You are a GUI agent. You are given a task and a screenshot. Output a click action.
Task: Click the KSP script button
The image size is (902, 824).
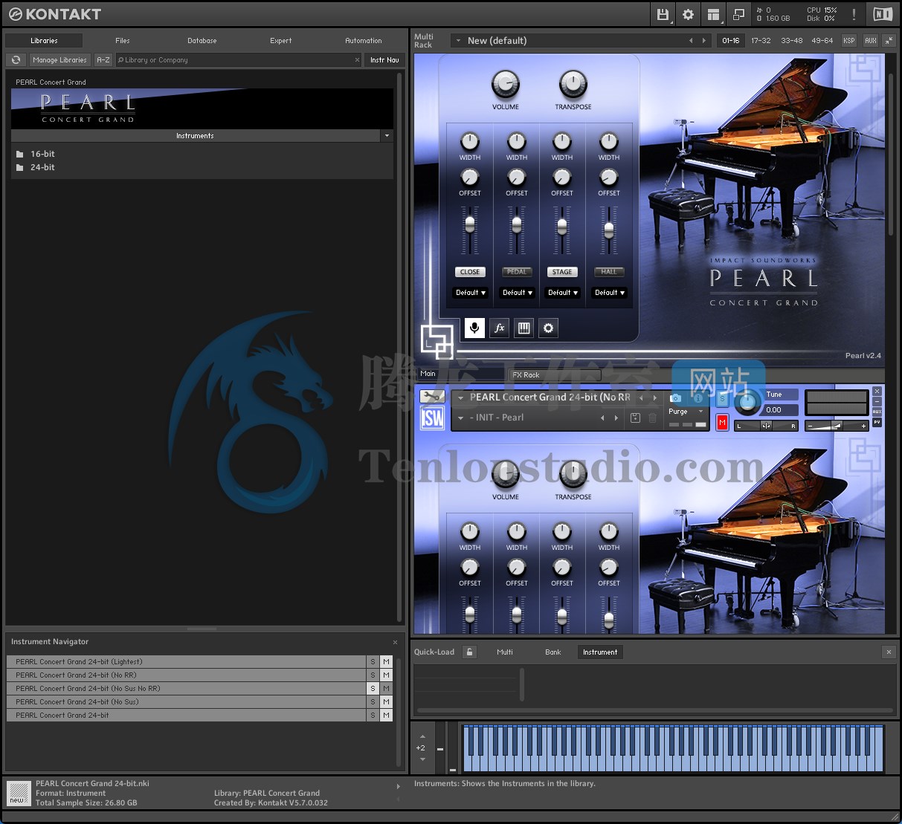[x=848, y=41]
